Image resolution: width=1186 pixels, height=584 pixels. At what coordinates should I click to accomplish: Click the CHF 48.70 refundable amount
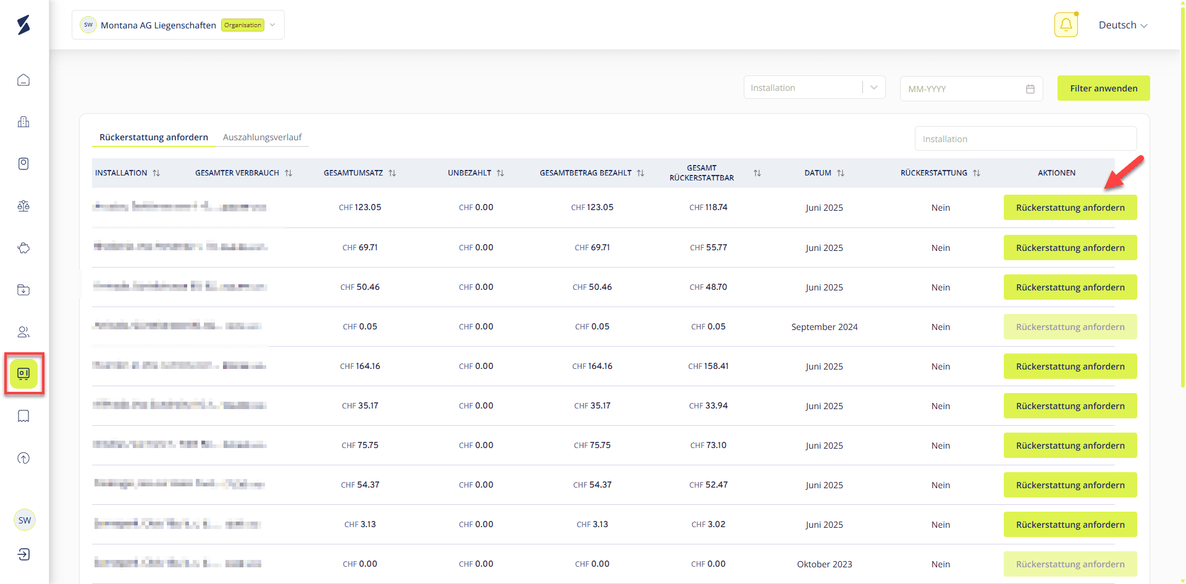709,287
